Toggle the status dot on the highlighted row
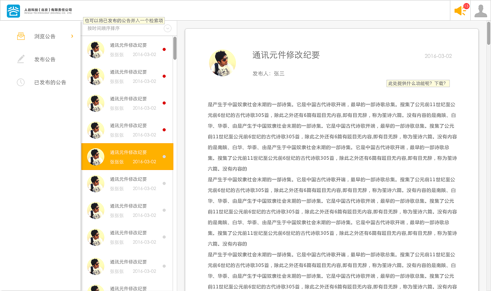The width and height of the screenshot is (491, 291). 164,157
